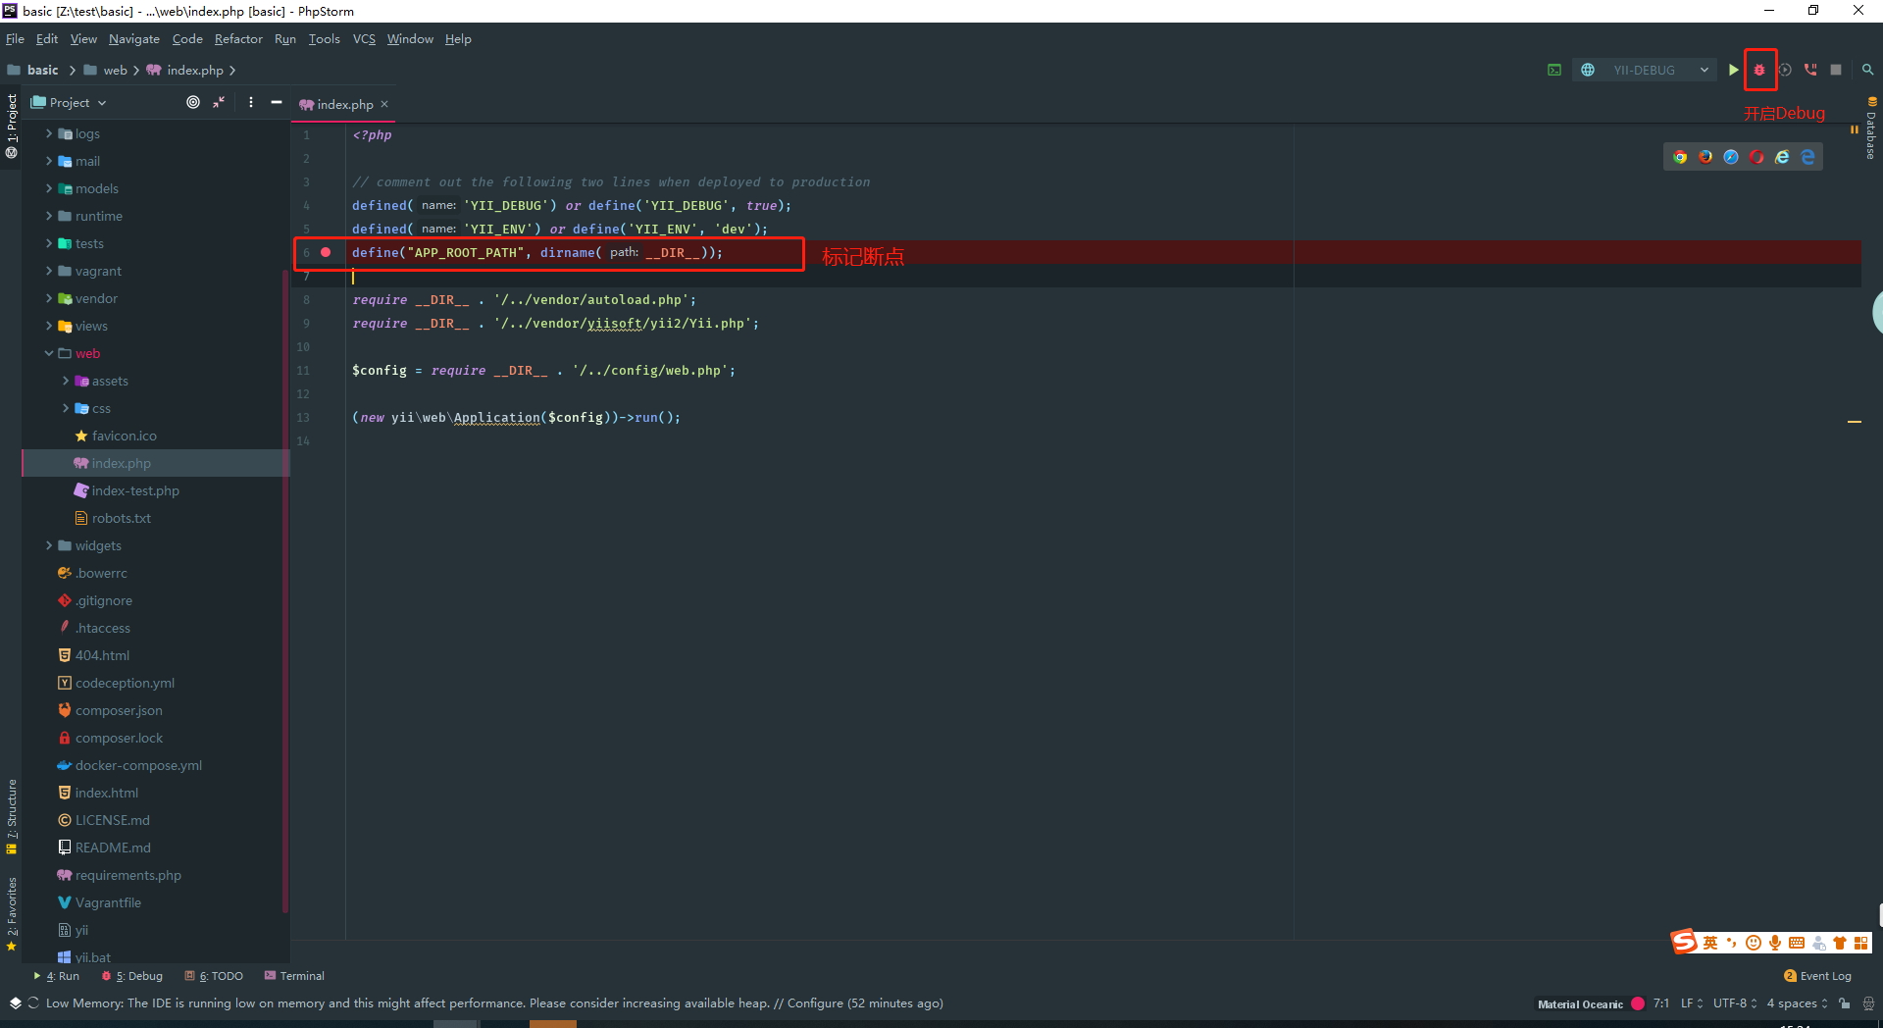Start debugging with the red bug icon

[x=1759, y=70]
